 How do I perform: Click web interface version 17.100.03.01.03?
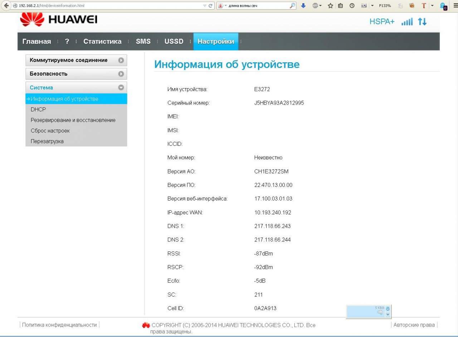(x=273, y=199)
